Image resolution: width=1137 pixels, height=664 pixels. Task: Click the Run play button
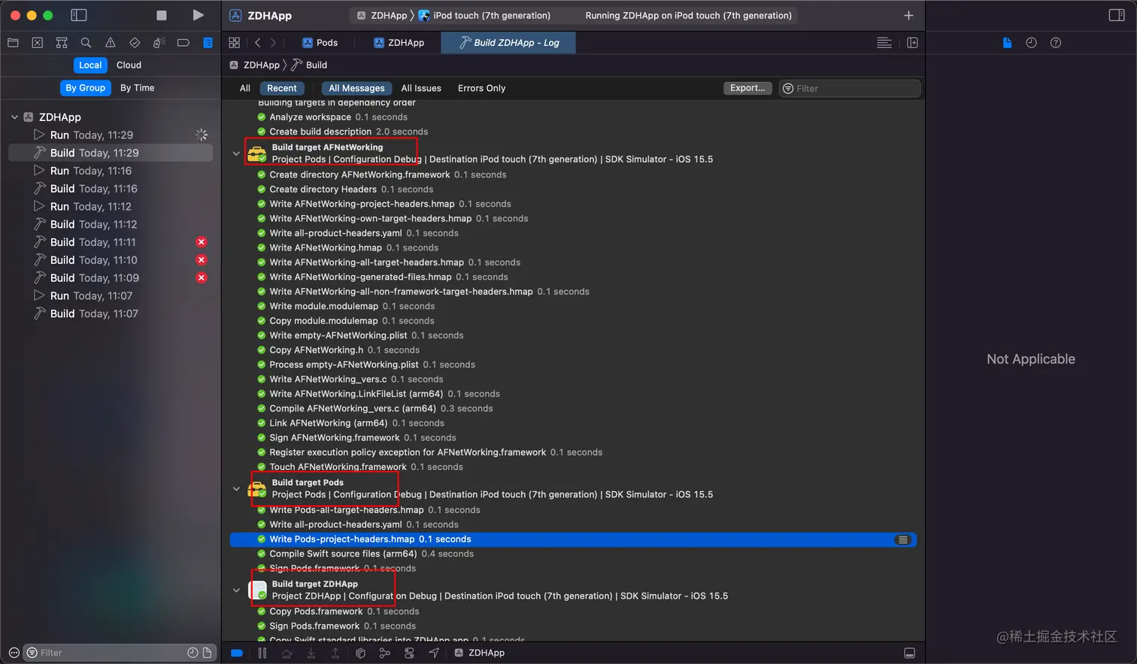(198, 15)
